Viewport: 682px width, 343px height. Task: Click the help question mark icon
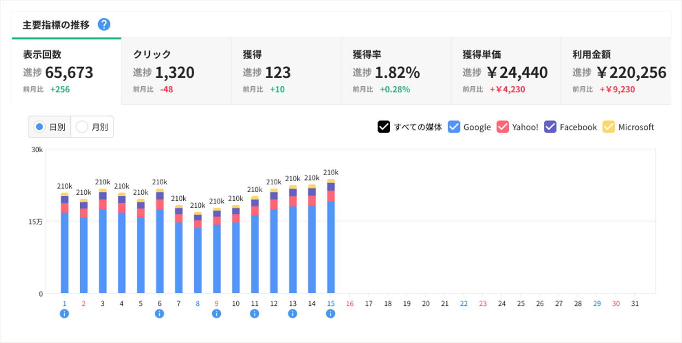tap(104, 25)
